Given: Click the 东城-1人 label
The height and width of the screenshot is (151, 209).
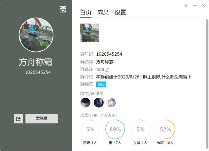Looking at the screenshot, I should pos(140,143).
